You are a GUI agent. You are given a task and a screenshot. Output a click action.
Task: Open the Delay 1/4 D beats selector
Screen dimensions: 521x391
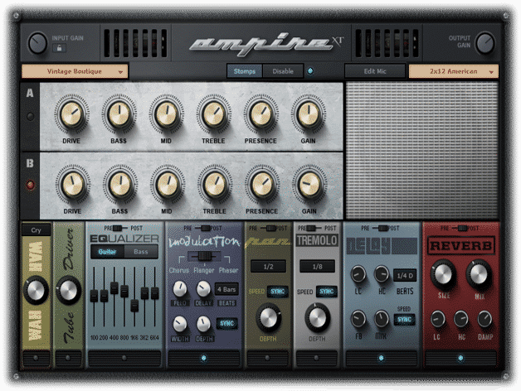pyautogui.click(x=405, y=276)
